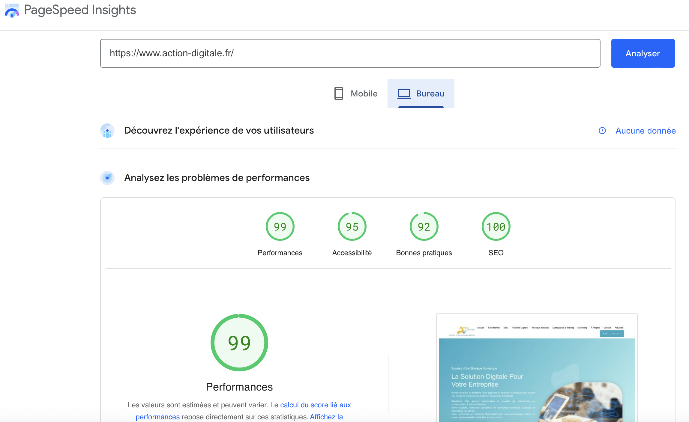Image resolution: width=689 pixels, height=422 pixels.
Task: Open the Aucune donnée link
Action: (x=646, y=131)
